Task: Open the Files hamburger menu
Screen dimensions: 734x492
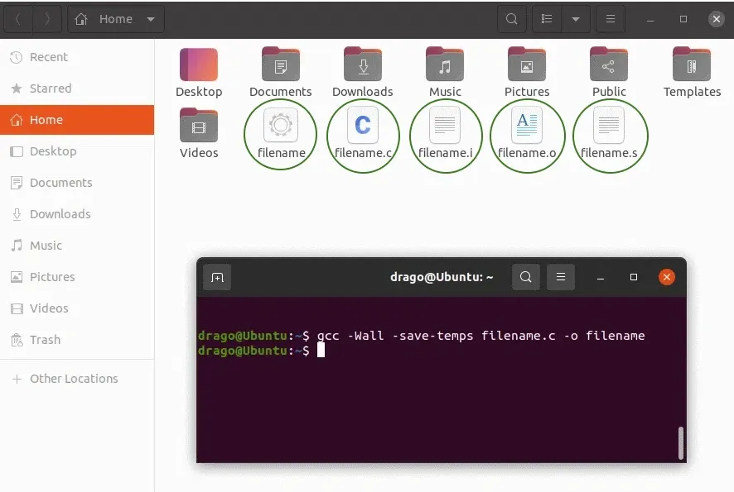Action: pos(611,19)
